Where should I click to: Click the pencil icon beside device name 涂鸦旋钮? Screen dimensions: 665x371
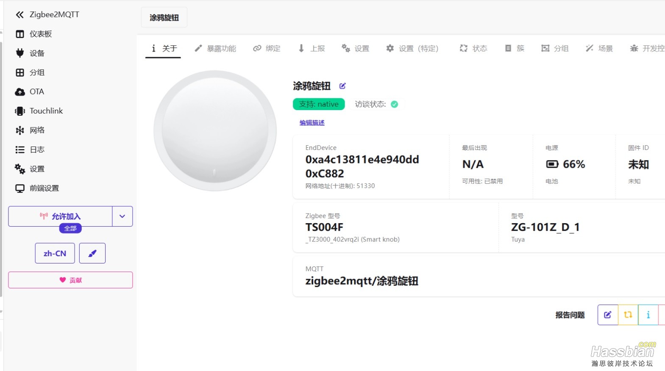tap(342, 86)
